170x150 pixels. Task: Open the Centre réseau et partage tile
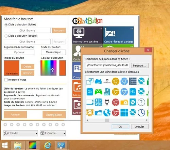119,35
